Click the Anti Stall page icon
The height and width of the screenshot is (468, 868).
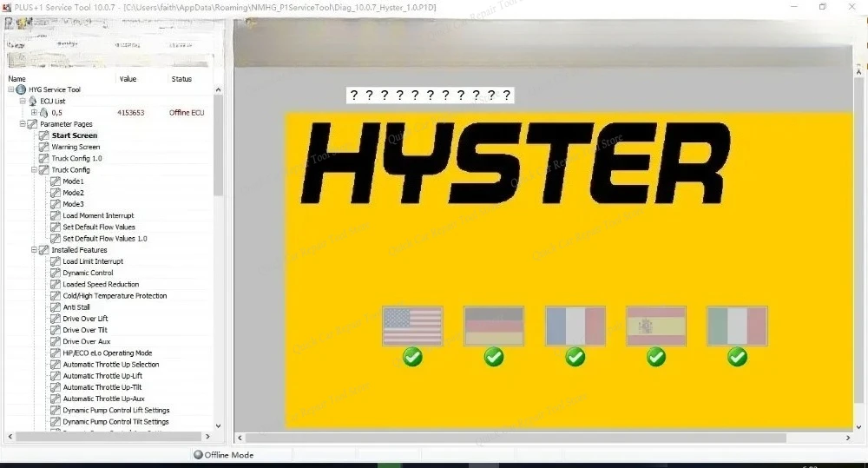[56, 307]
